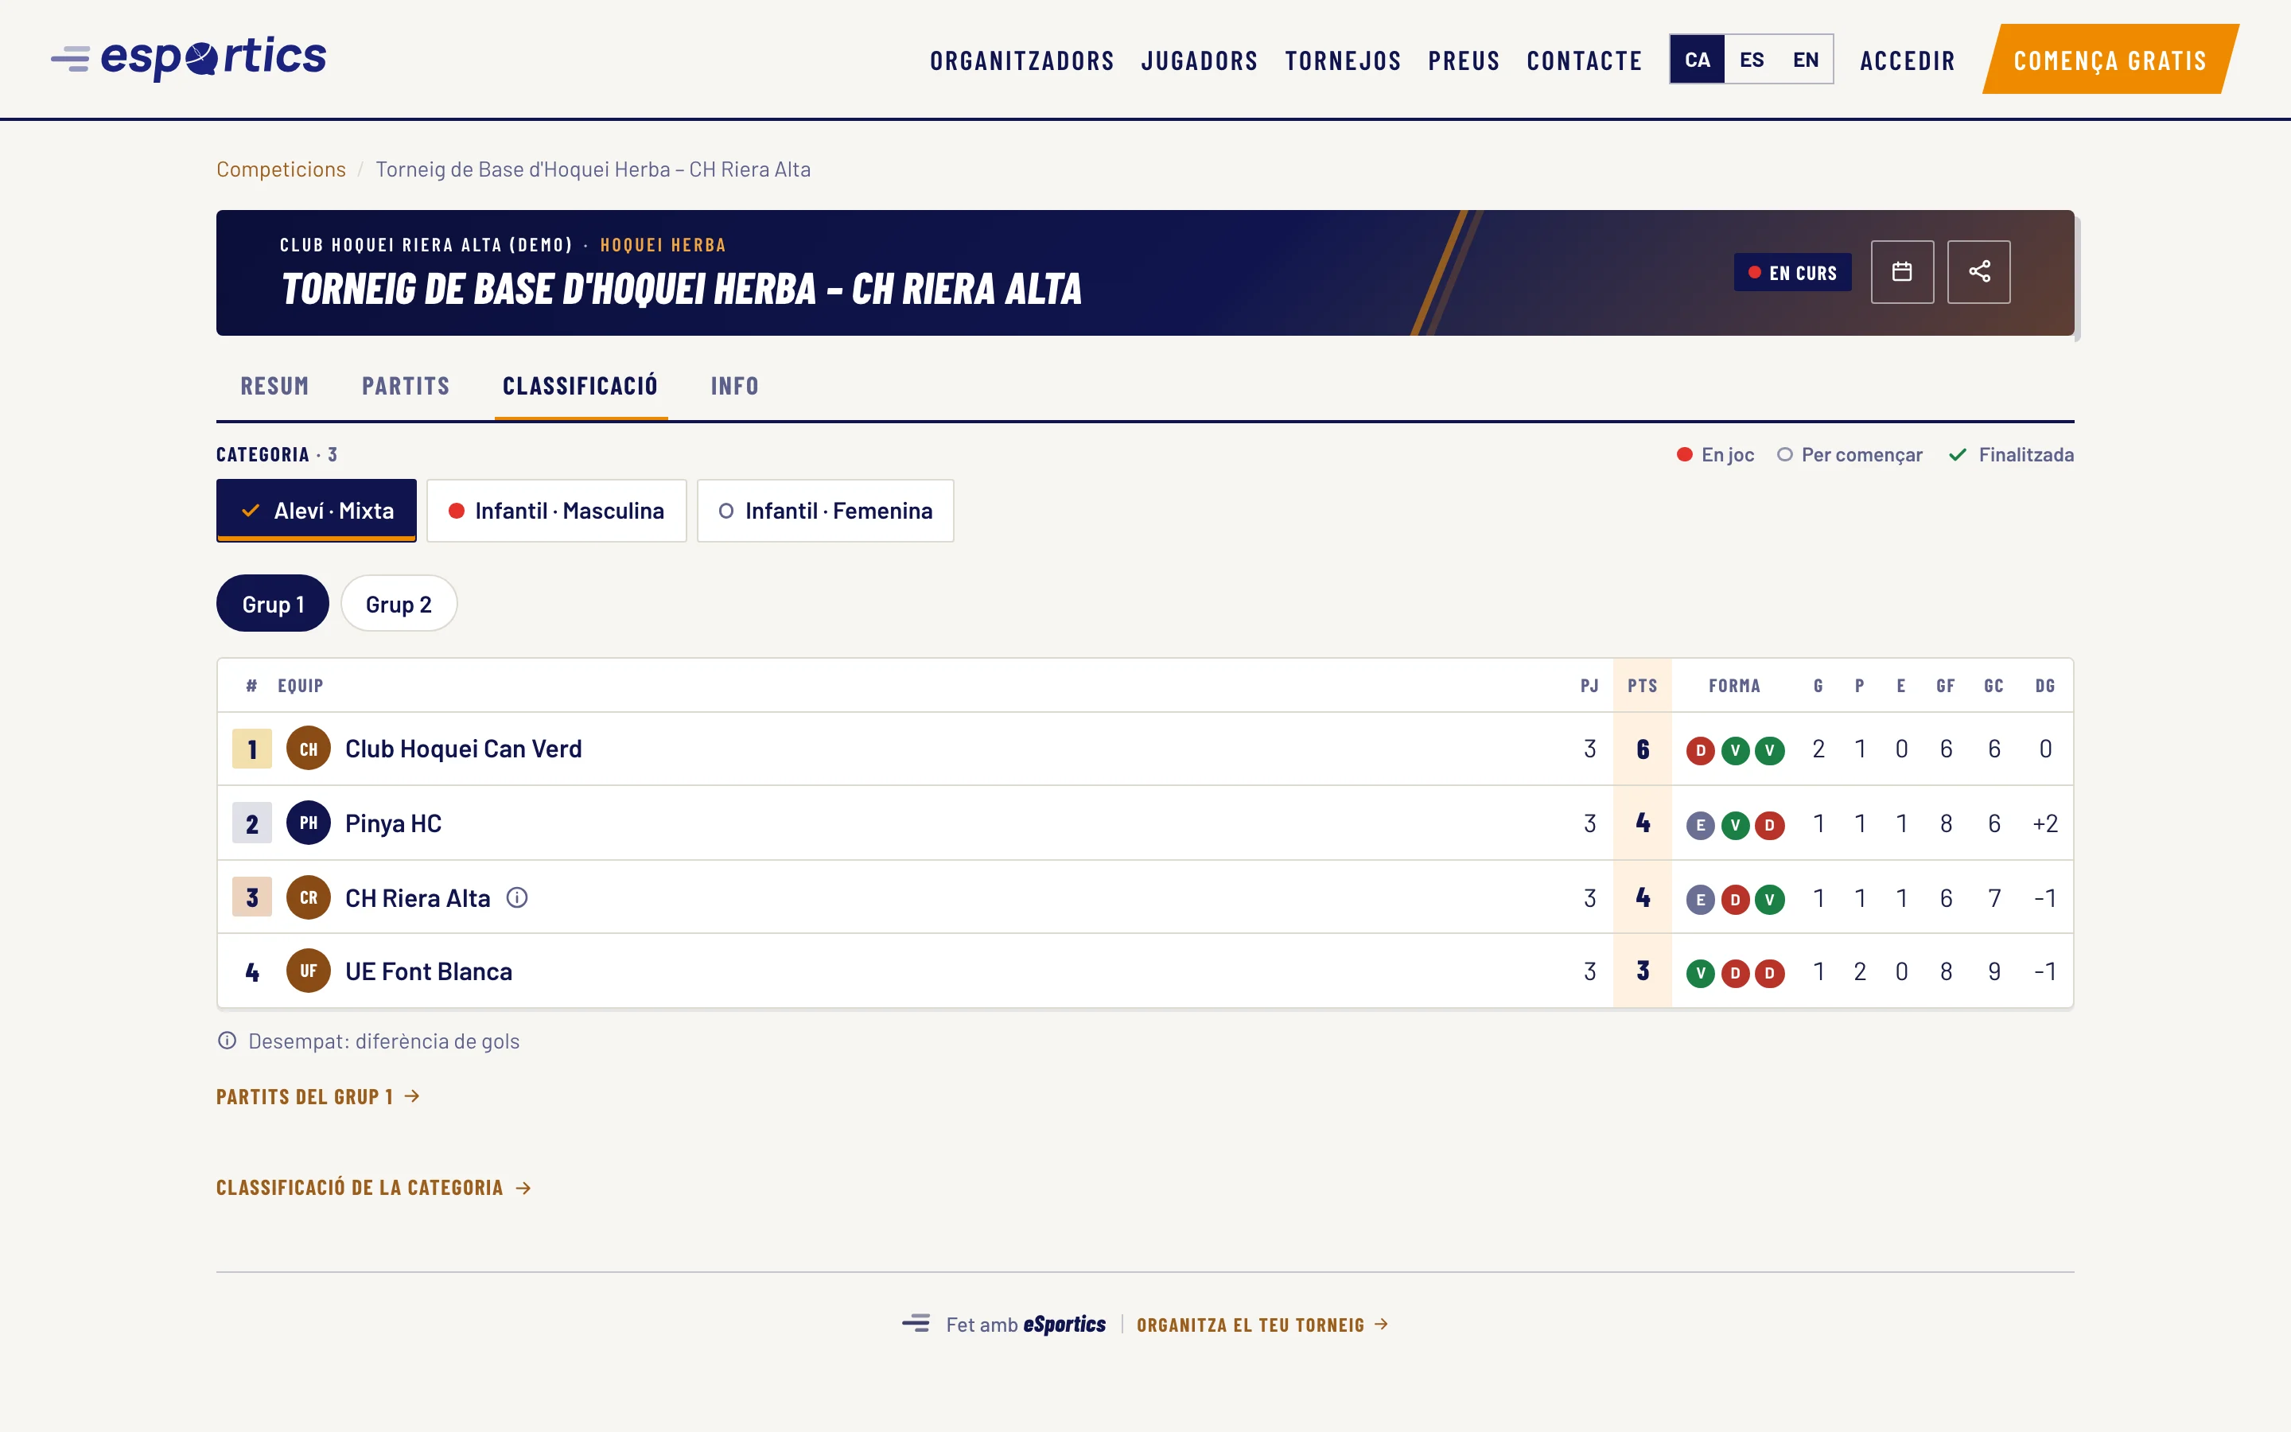The image size is (2291, 1432).
Task: Click Accedir to log in
Action: pos(1908,60)
